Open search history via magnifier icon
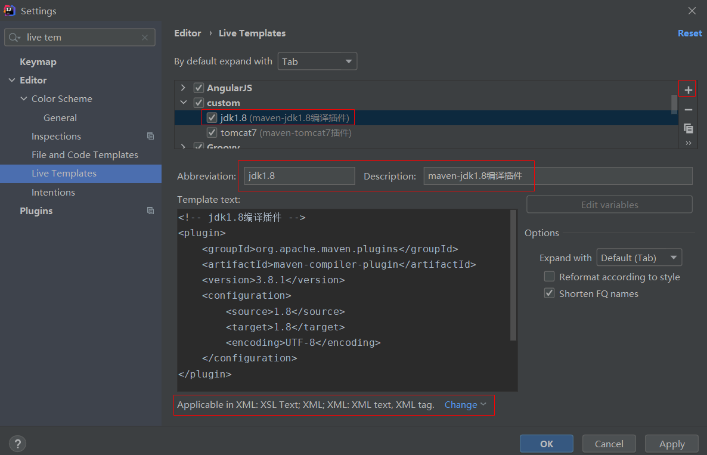 [x=14, y=38]
